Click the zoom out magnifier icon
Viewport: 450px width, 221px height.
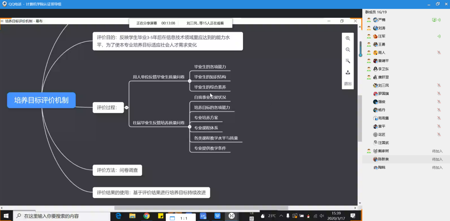[x=348, y=50]
